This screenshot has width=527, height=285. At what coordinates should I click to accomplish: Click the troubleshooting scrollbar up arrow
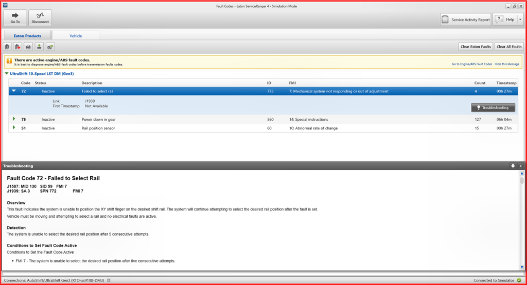(522, 174)
